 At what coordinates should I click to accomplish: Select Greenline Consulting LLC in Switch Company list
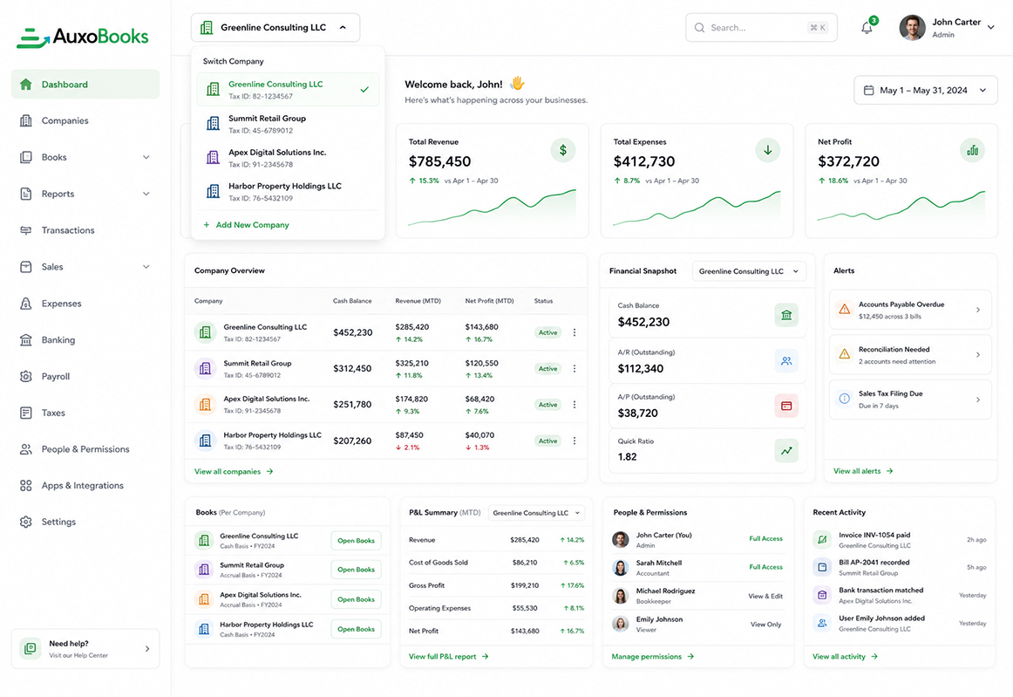click(289, 90)
